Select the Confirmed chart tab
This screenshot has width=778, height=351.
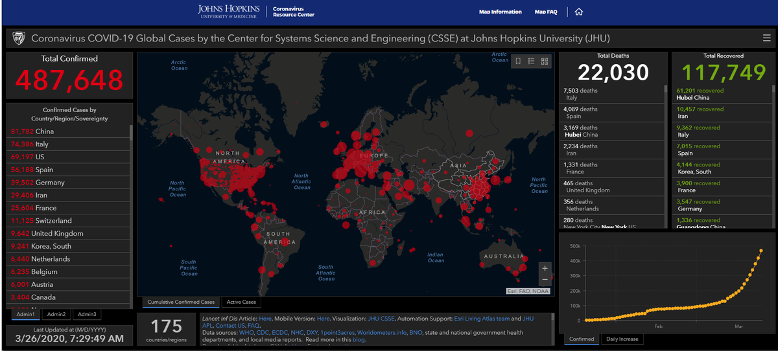pyautogui.click(x=582, y=339)
